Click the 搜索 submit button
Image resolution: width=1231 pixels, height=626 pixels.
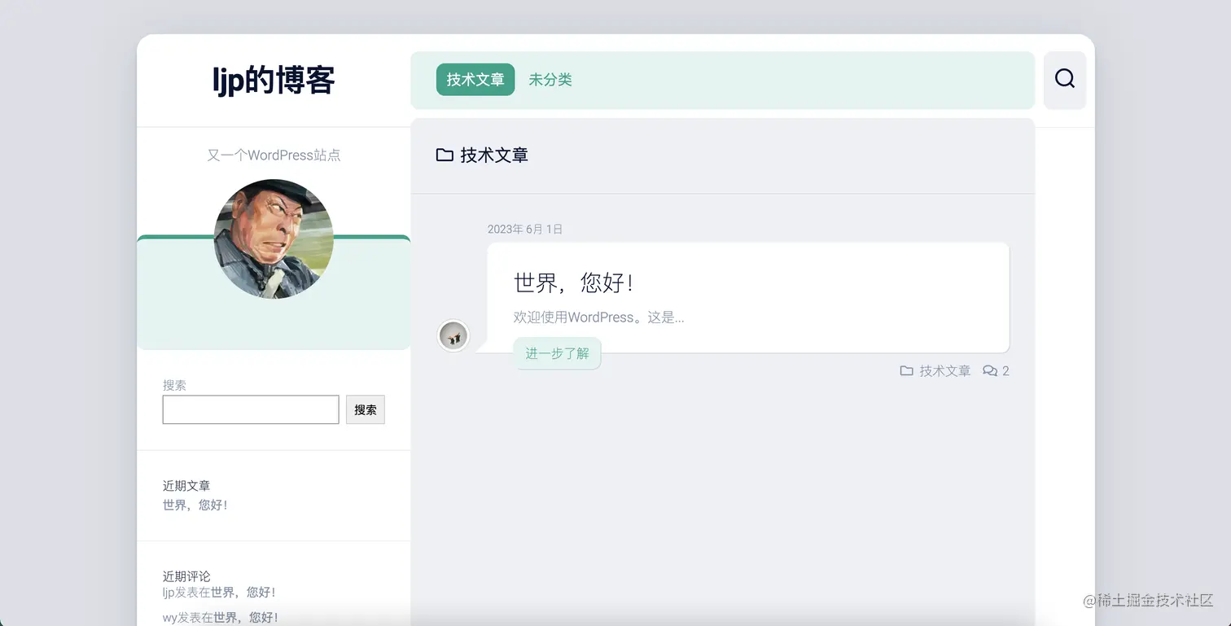tap(366, 409)
